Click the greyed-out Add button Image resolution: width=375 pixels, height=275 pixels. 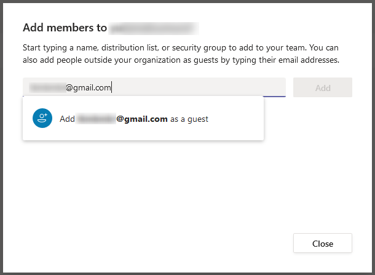(323, 87)
